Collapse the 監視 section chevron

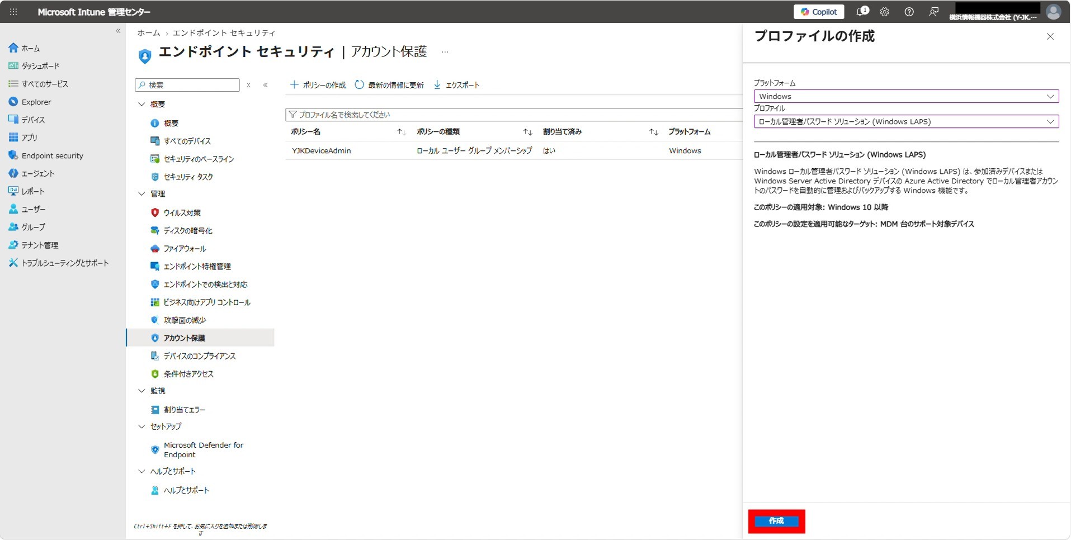pos(141,391)
